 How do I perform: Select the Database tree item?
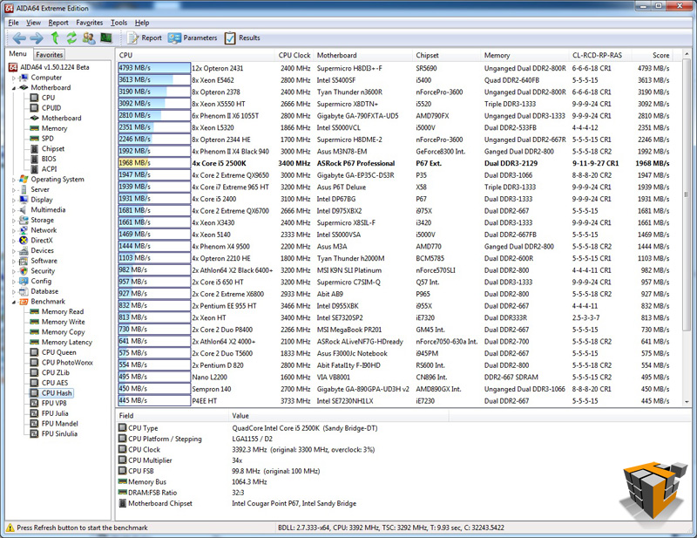(44, 291)
